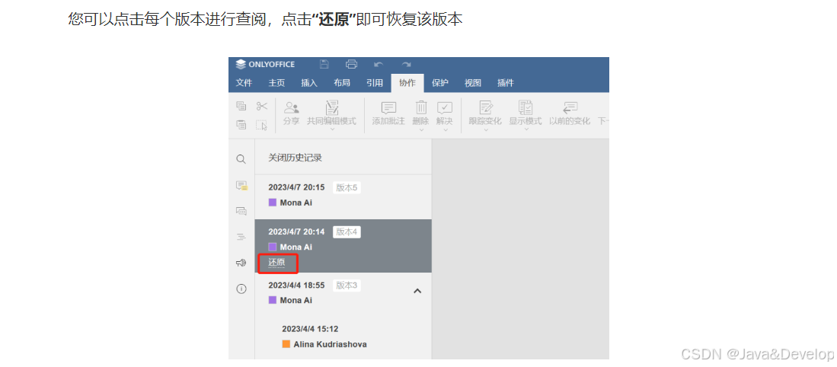Click the timestamp 2023/4/4 18:55
The height and width of the screenshot is (367, 837).
pos(296,286)
